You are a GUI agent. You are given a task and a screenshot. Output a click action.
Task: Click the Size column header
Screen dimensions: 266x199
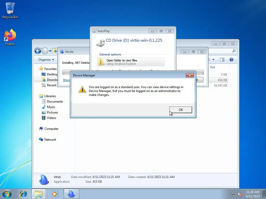pyautogui.click(x=212, y=67)
